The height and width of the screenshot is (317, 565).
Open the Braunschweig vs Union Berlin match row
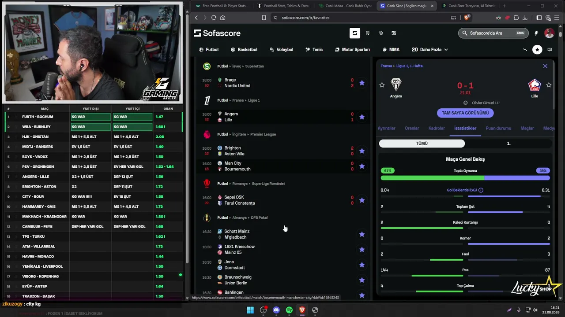pos(282,280)
